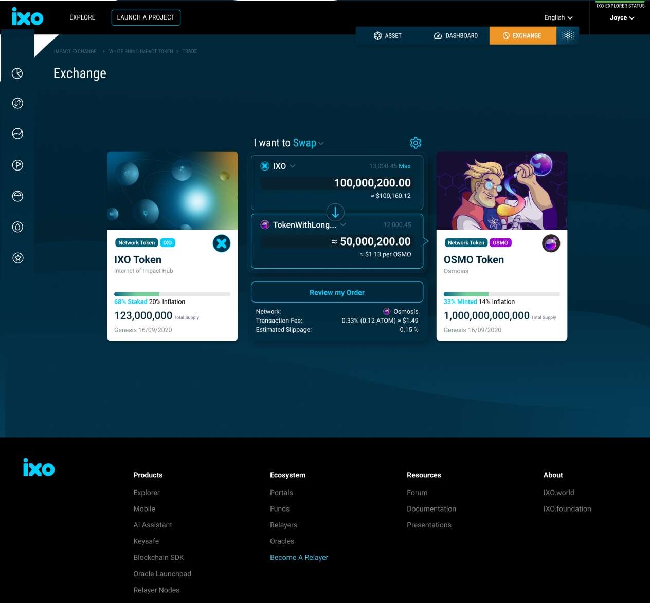Open the Swap action type dropdown

309,143
